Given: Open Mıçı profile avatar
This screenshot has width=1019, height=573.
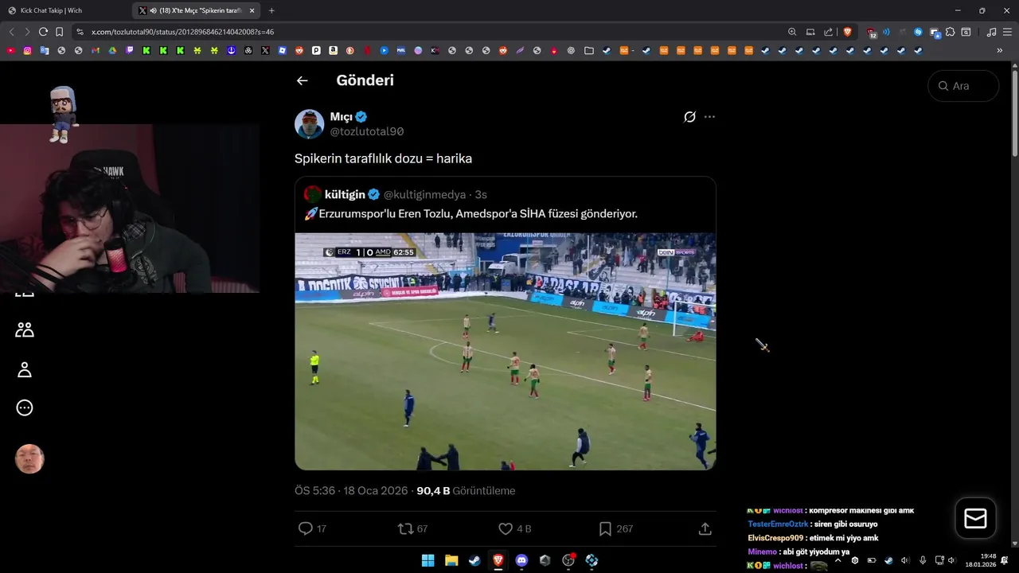Looking at the screenshot, I should [x=309, y=124].
